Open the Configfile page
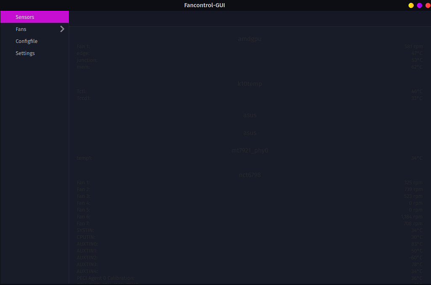The height and width of the screenshot is (285, 431). (x=27, y=41)
